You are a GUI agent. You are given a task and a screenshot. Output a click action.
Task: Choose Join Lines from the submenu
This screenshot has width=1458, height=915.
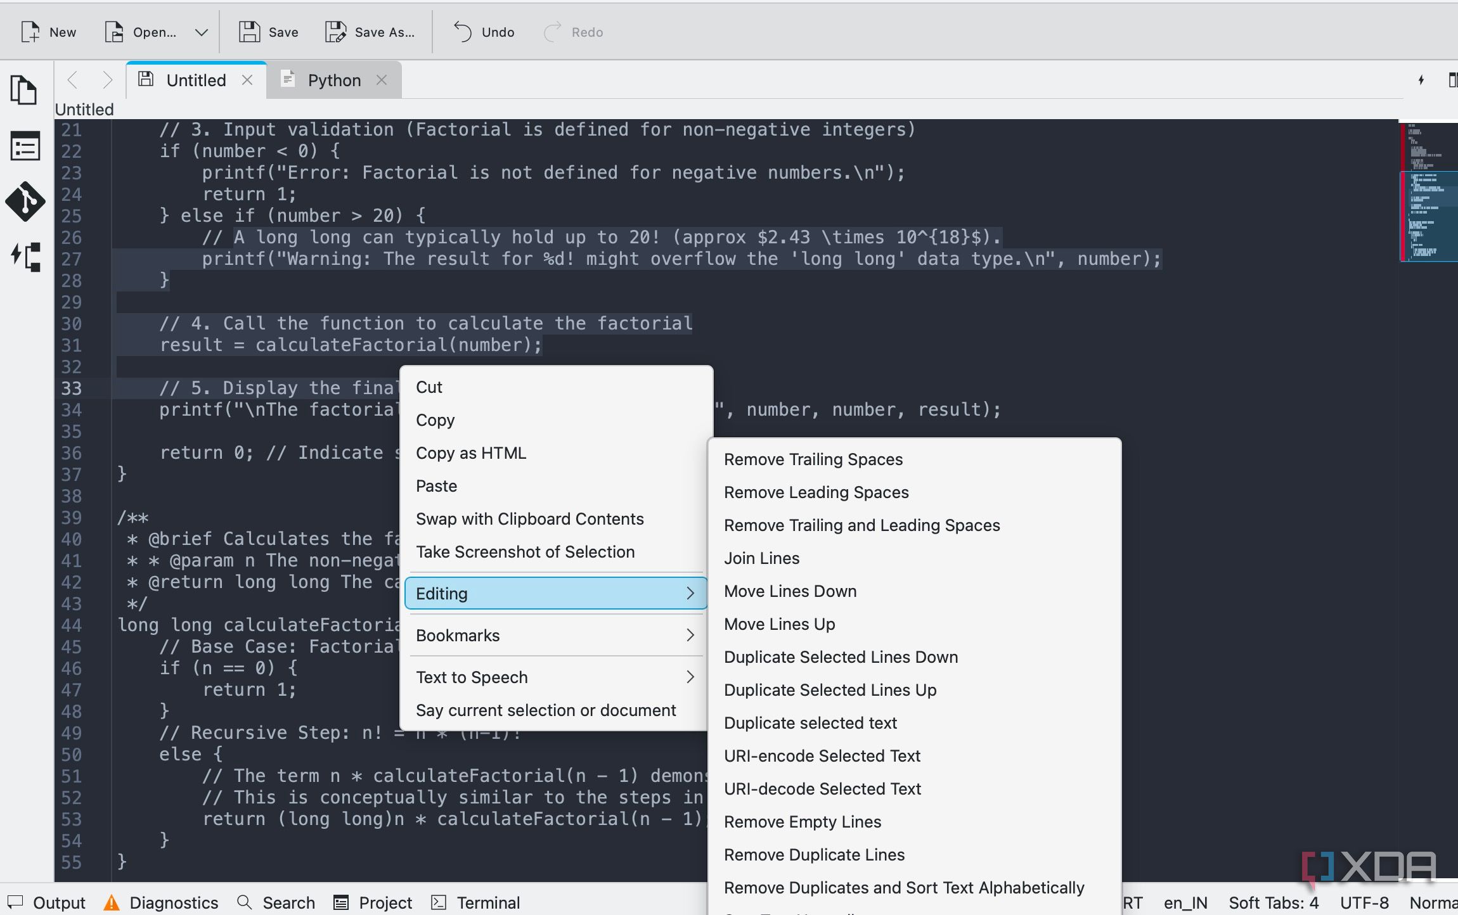pyautogui.click(x=915, y=558)
